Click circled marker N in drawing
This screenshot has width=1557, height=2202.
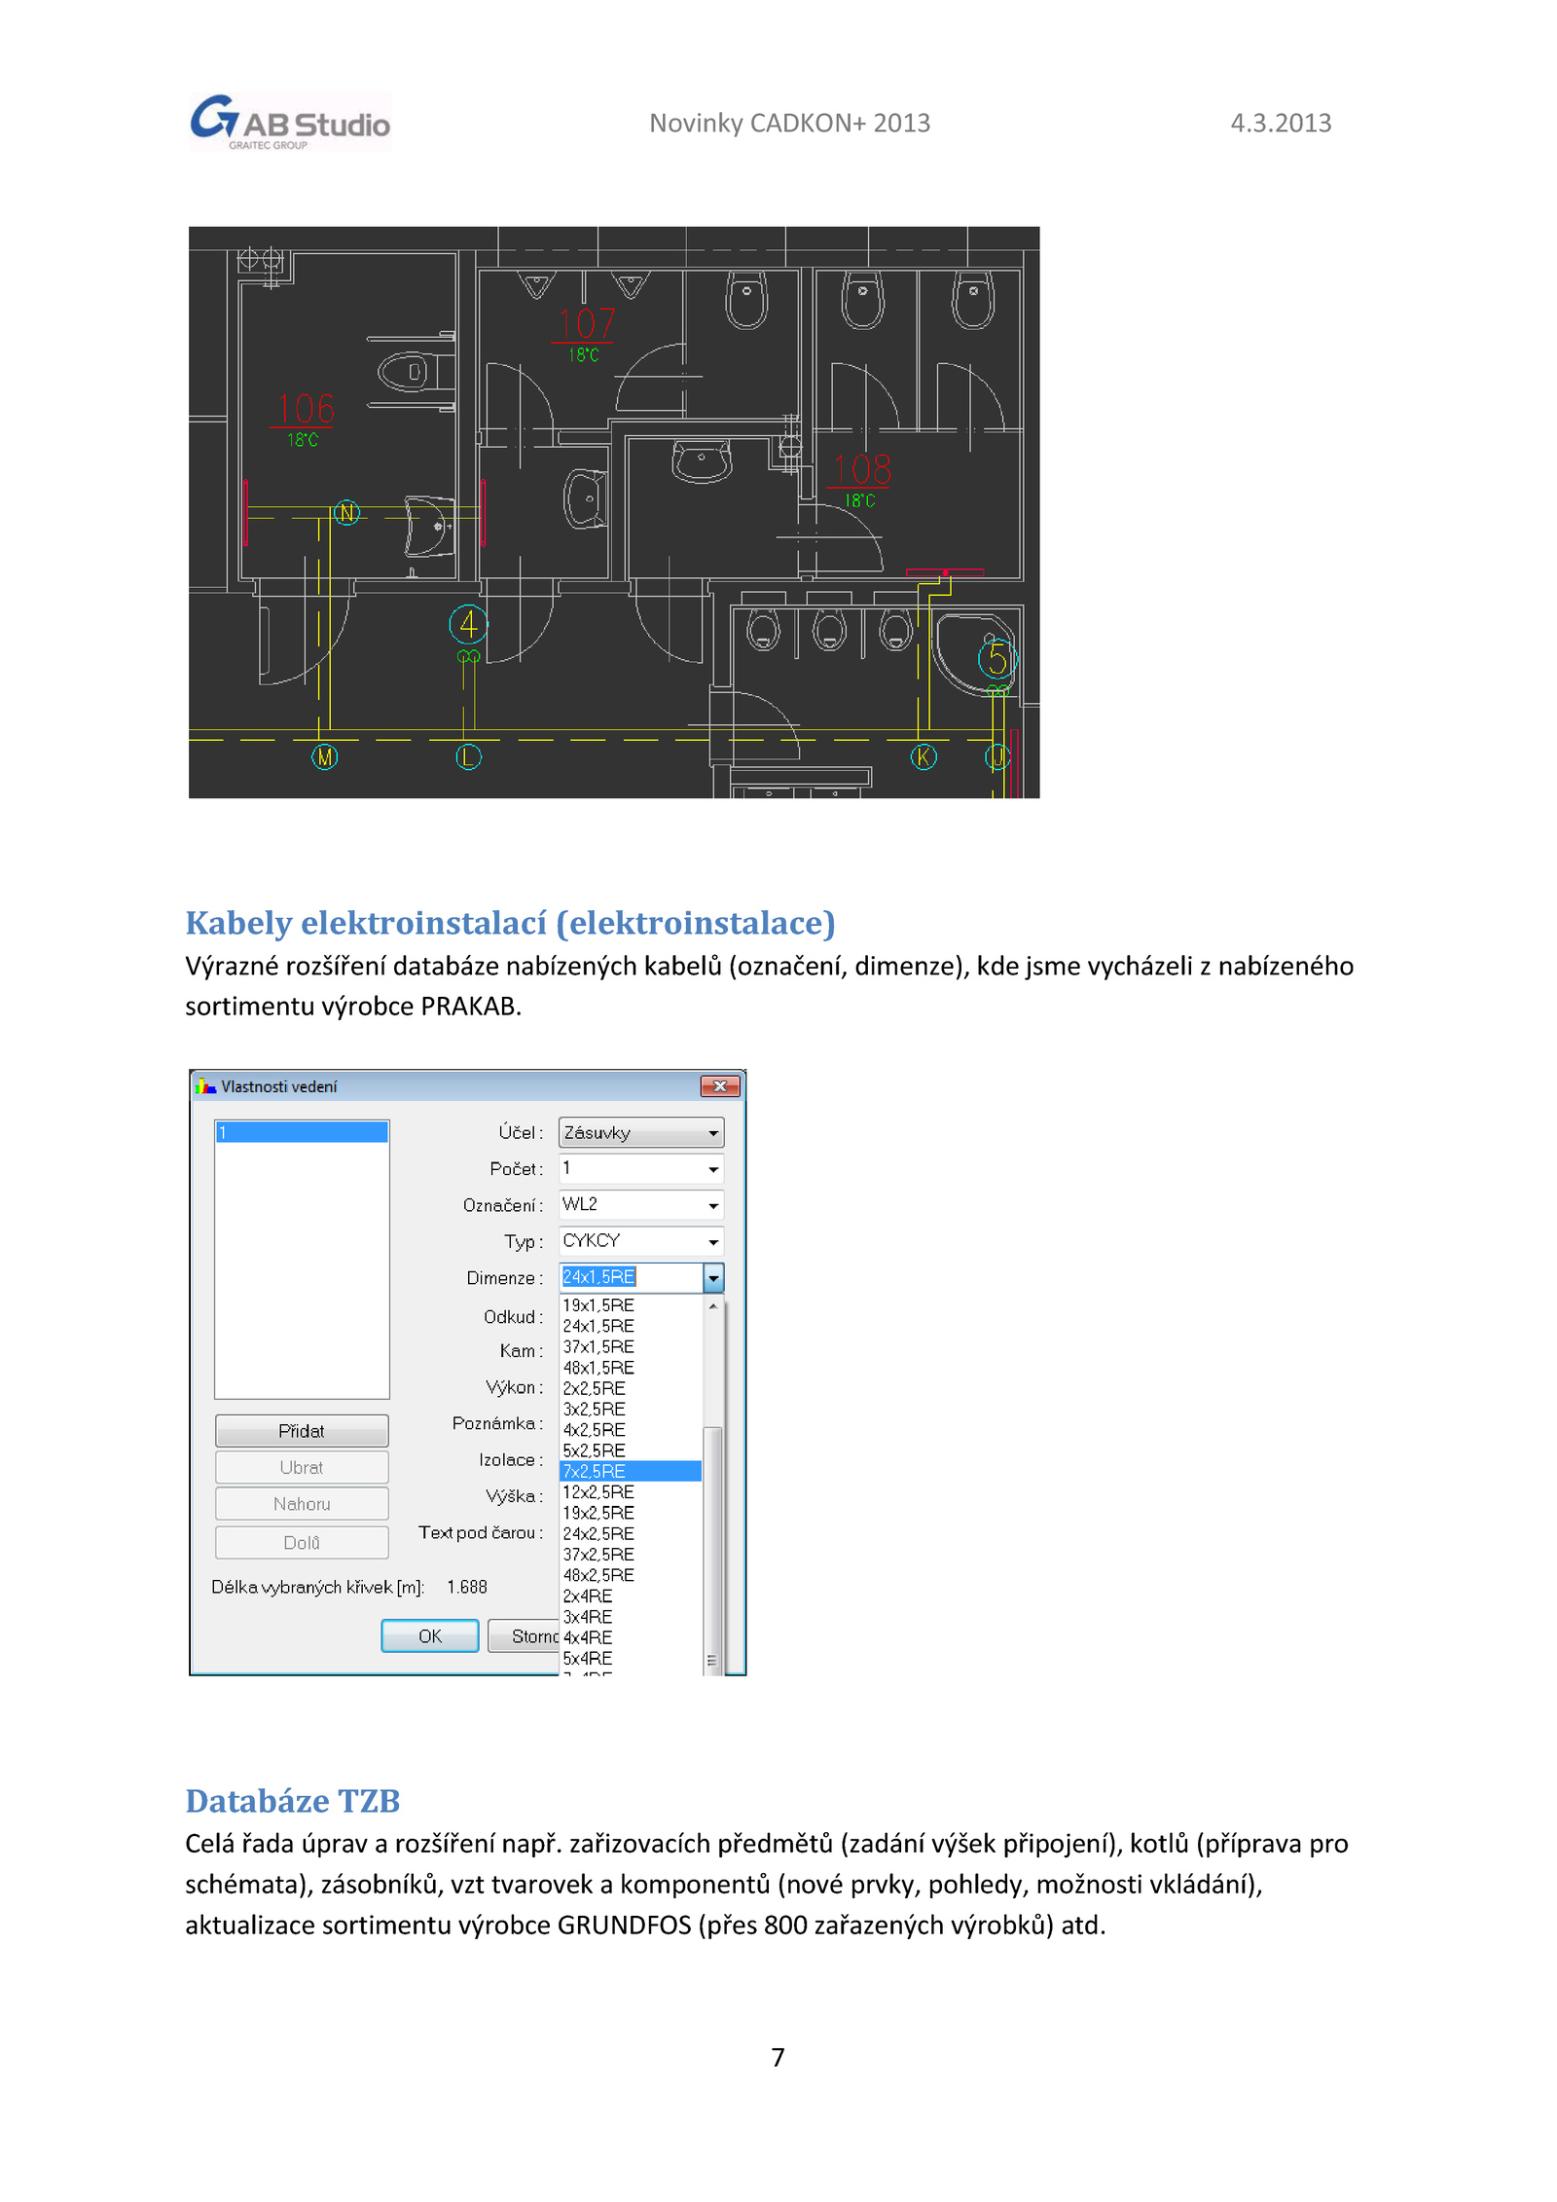tap(346, 512)
